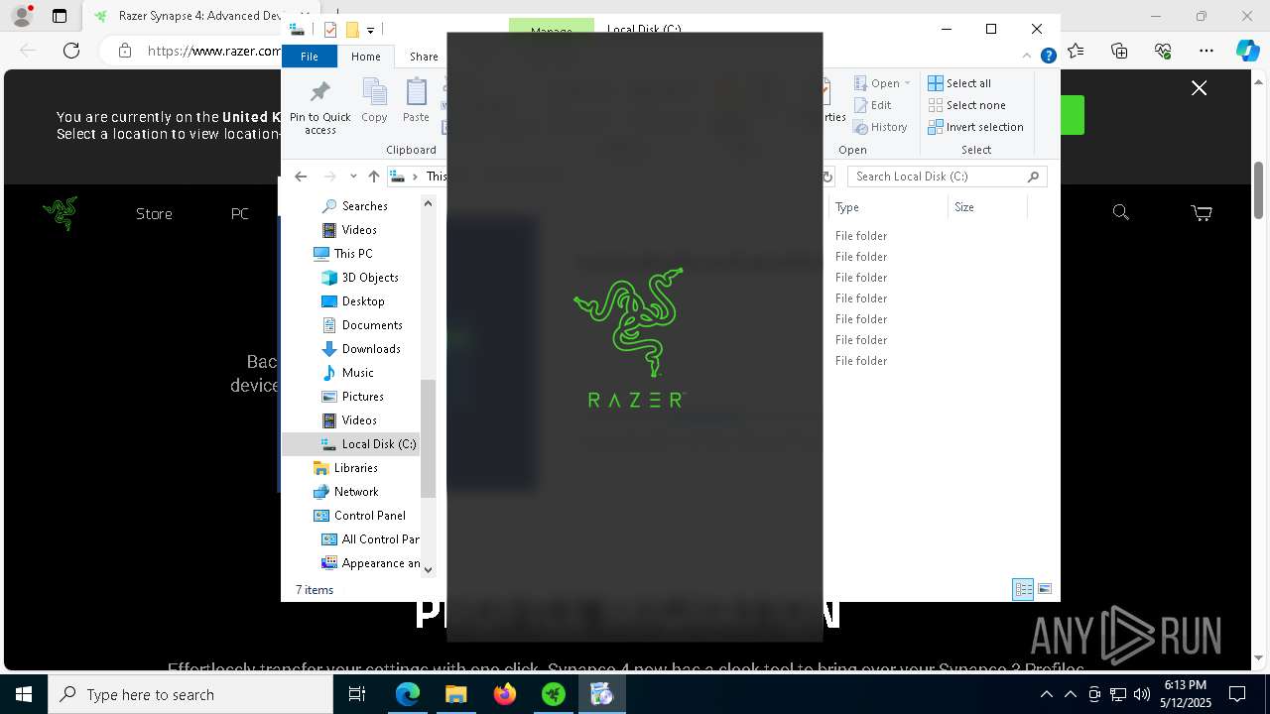The height and width of the screenshot is (714, 1270).
Task: Open Task View on taskbar
Action: [x=357, y=694]
